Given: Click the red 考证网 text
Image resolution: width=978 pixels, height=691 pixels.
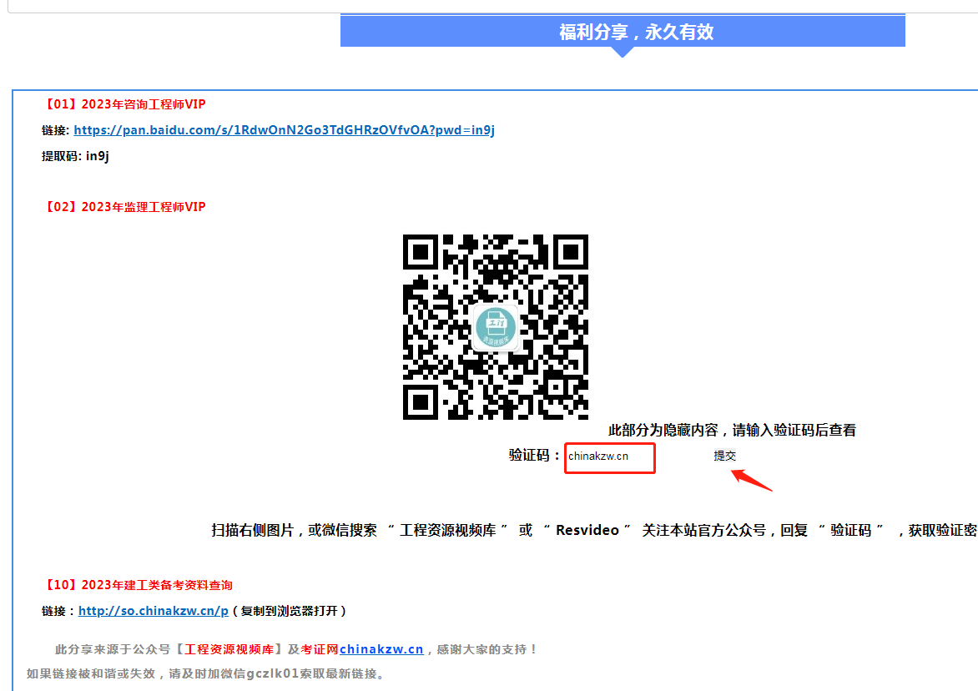Looking at the screenshot, I should (x=320, y=649).
